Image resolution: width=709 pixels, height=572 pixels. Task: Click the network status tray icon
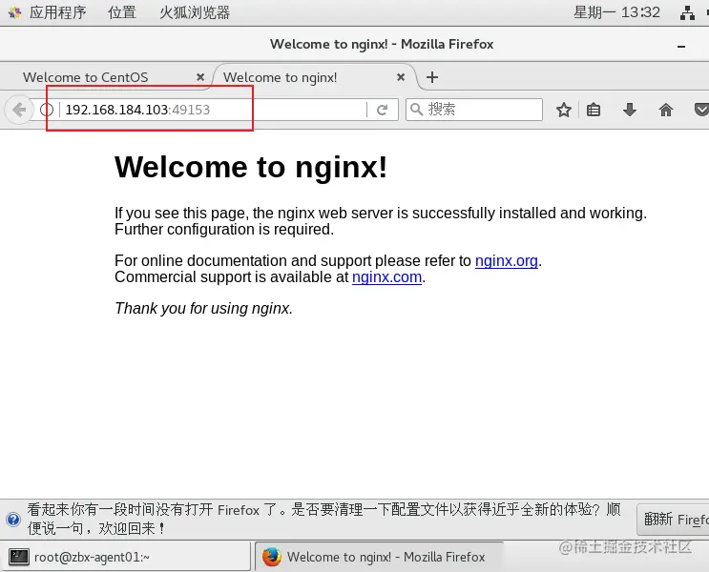coord(687,12)
